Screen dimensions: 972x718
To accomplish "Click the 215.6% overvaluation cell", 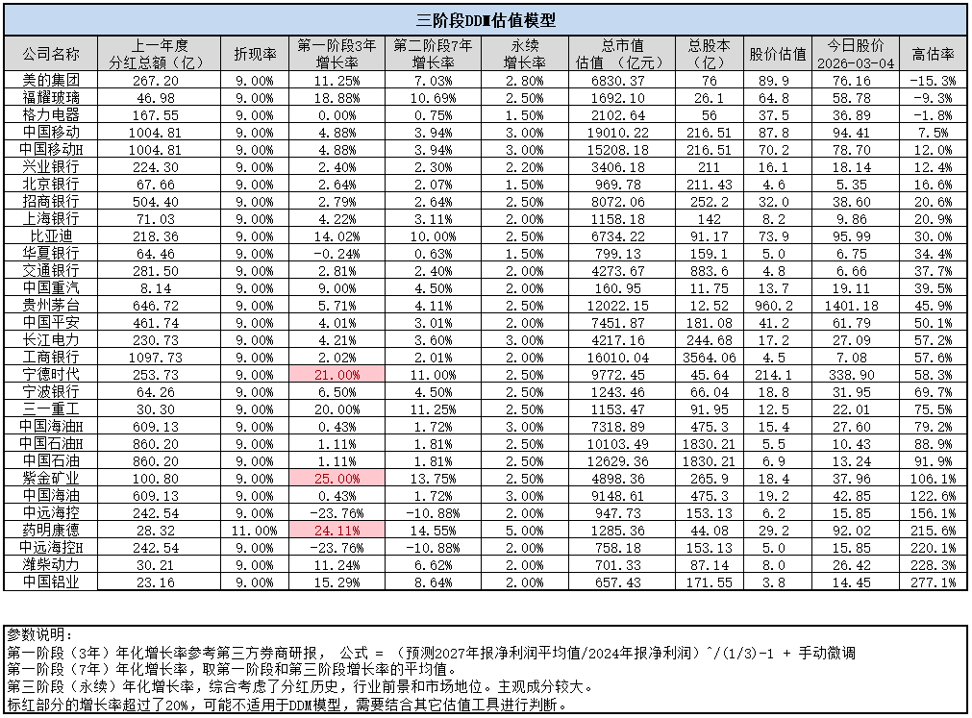I will [x=933, y=531].
